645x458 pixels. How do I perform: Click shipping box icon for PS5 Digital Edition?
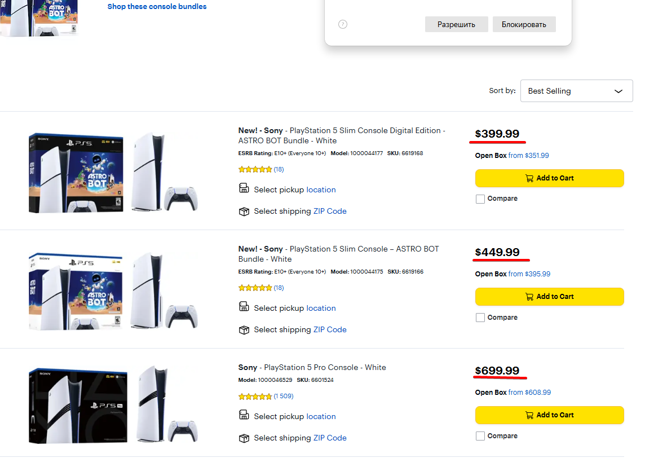point(244,212)
